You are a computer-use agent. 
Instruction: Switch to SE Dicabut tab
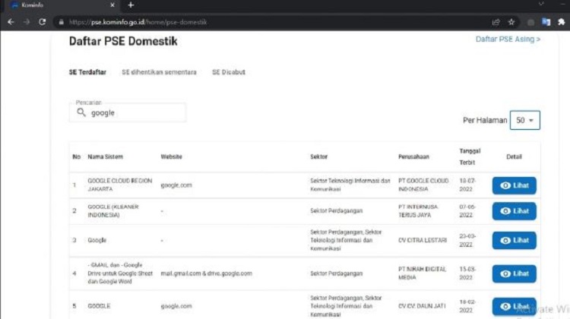(x=228, y=72)
